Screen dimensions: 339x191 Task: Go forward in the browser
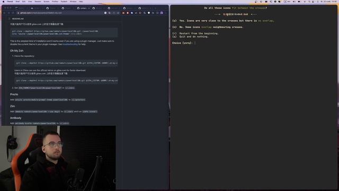(x=9, y=13)
